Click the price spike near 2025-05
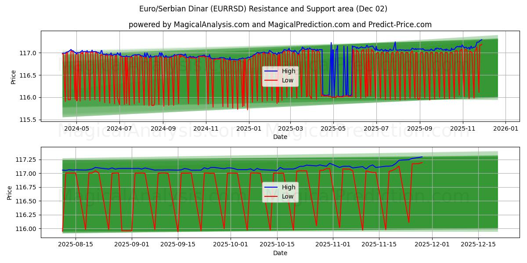This screenshot has height=263, width=527. click(x=330, y=43)
